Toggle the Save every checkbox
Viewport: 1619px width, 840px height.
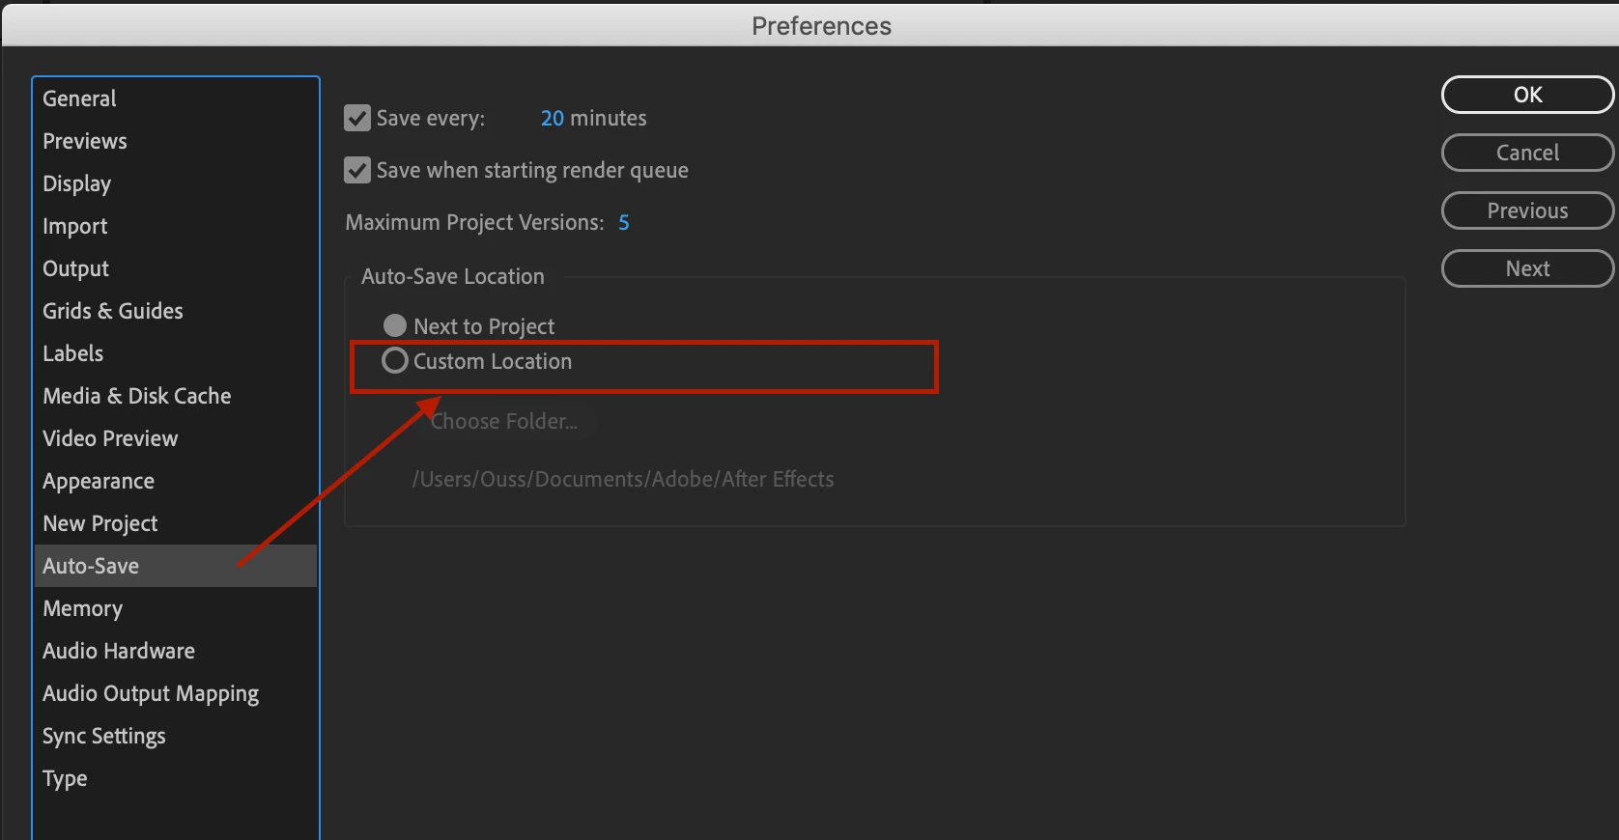pos(357,118)
